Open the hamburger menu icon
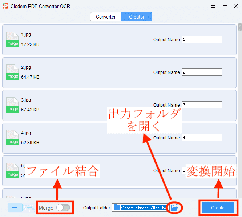Viewport: 242px width, 217px height. pos(213,6)
